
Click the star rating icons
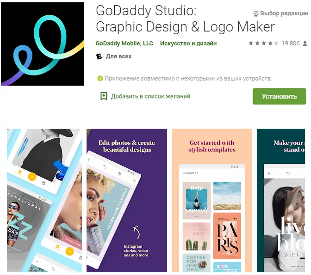pyautogui.click(x=264, y=43)
